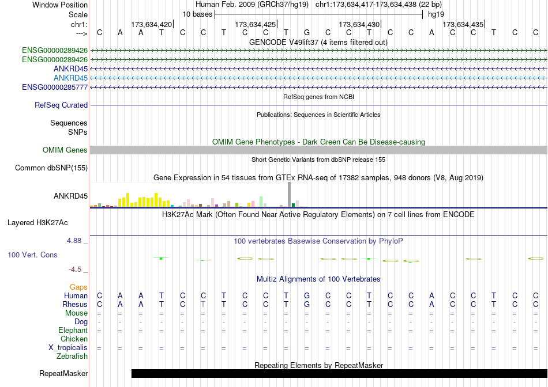
Task: Click the 173,634,420 coordinate marker
Action: (x=152, y=24)
